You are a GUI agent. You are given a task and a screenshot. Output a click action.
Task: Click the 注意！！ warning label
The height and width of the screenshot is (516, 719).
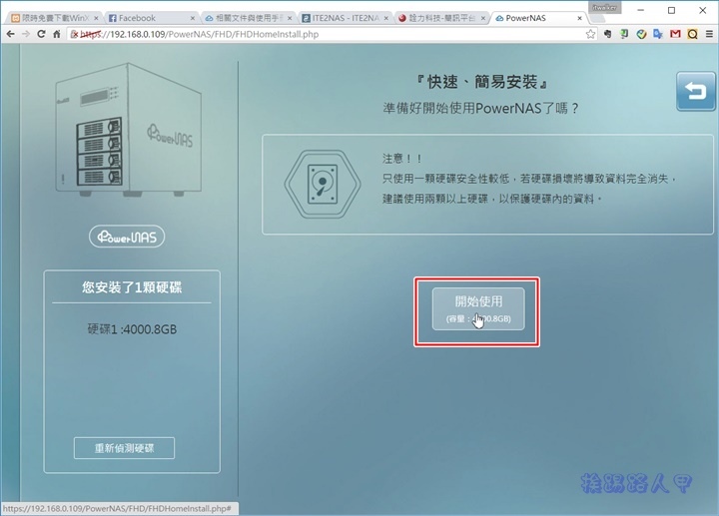[x=402, y=159]
